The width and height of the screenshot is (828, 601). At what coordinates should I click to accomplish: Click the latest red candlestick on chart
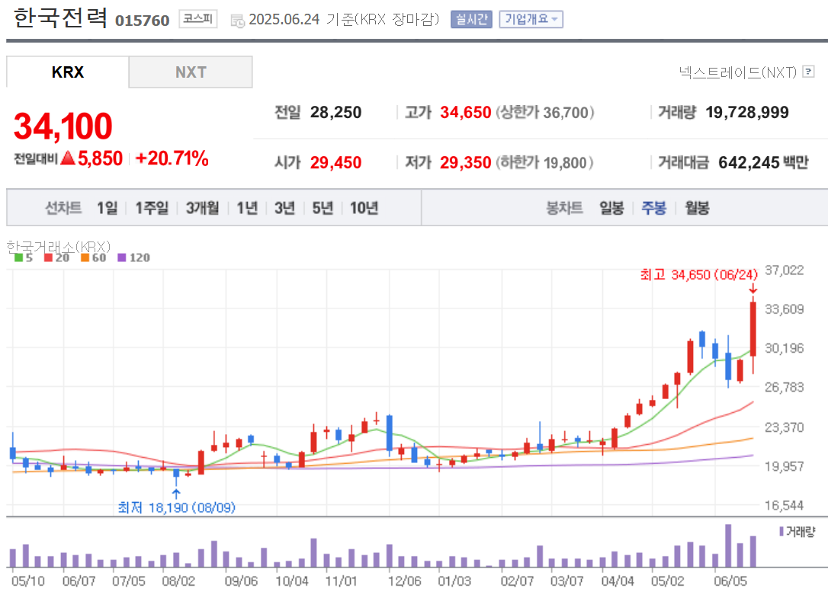coord(753,329)
